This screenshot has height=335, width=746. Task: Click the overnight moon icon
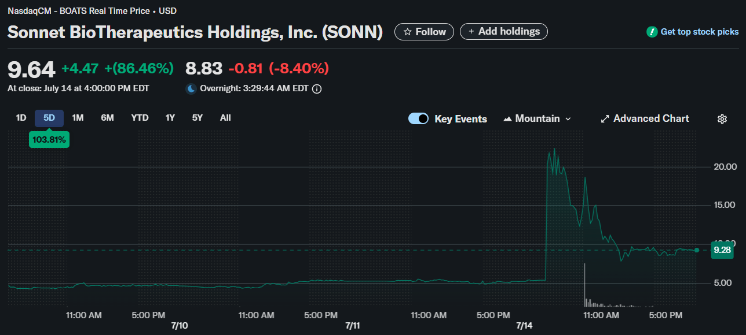(x=191, y=89)
